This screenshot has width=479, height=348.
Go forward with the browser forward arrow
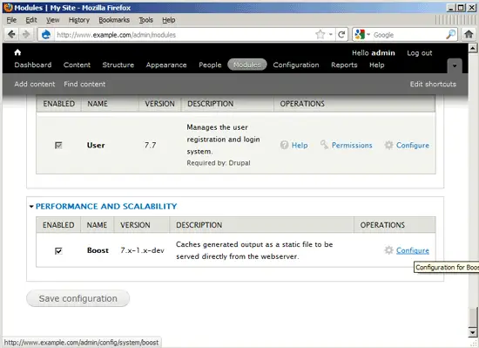26,34
